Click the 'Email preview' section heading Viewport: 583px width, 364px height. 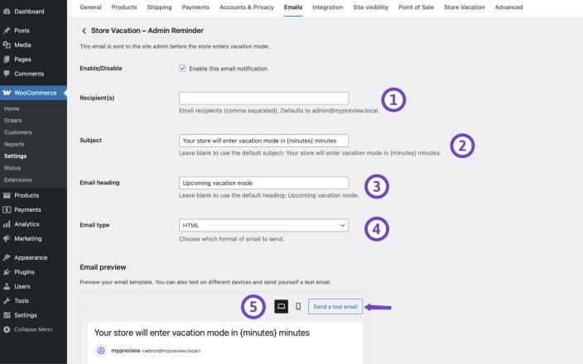103,267
